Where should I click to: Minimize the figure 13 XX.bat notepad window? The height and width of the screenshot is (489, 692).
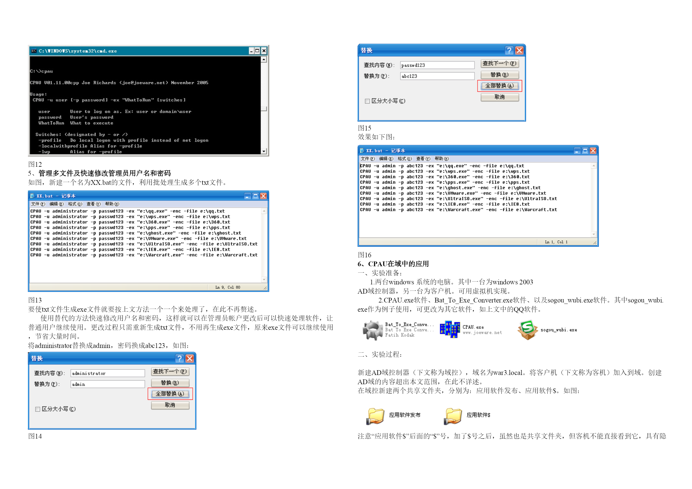[247, 196]
